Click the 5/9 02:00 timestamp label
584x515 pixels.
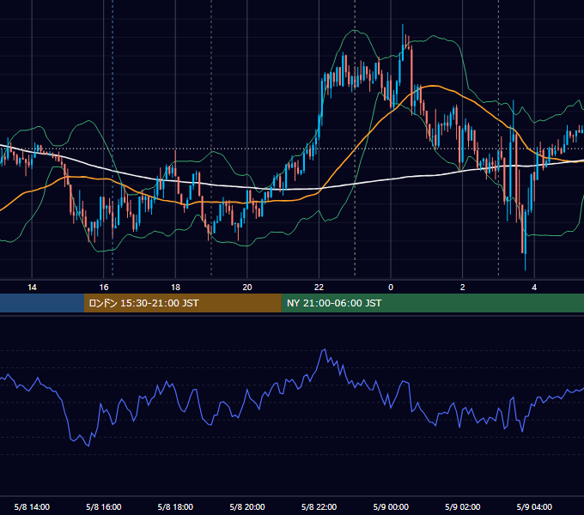(463, 506)
